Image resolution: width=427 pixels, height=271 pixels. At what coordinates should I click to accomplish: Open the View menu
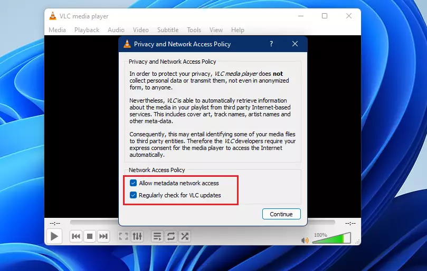pos(216,30)
